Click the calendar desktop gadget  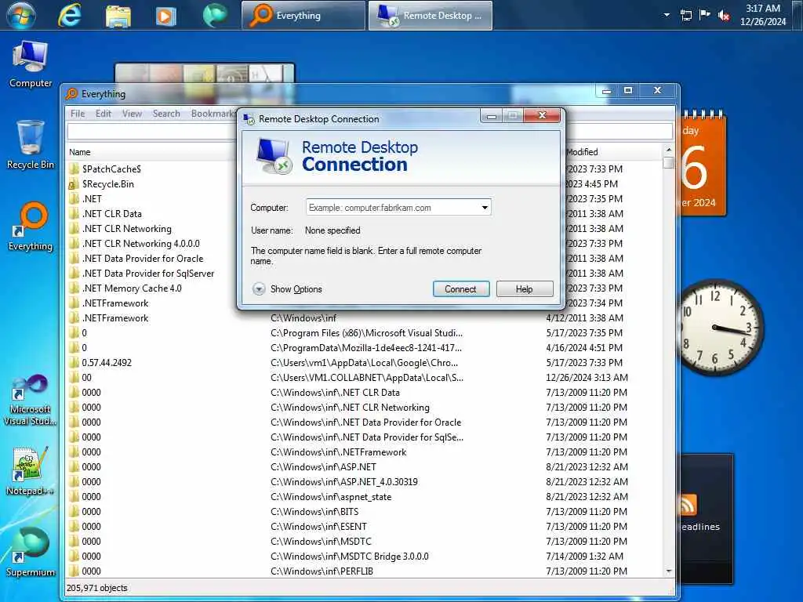(x=703, y=164)
